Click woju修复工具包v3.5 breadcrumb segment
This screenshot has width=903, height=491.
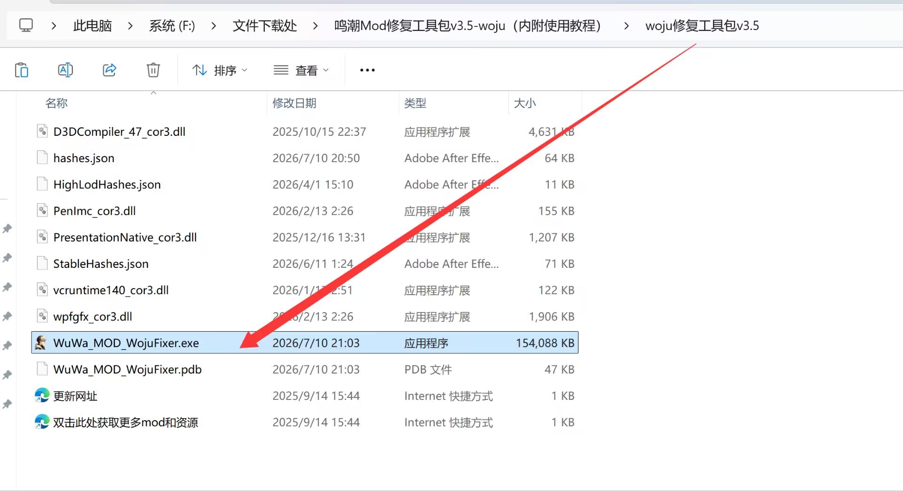click(702, 26)
